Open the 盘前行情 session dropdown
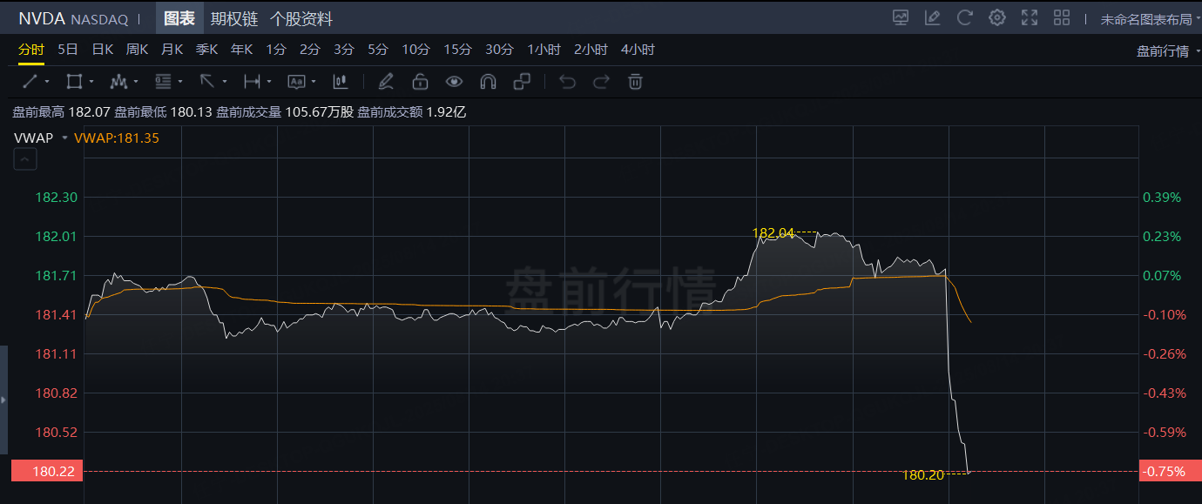1202x504 pixels. (x=1168, y=51)
